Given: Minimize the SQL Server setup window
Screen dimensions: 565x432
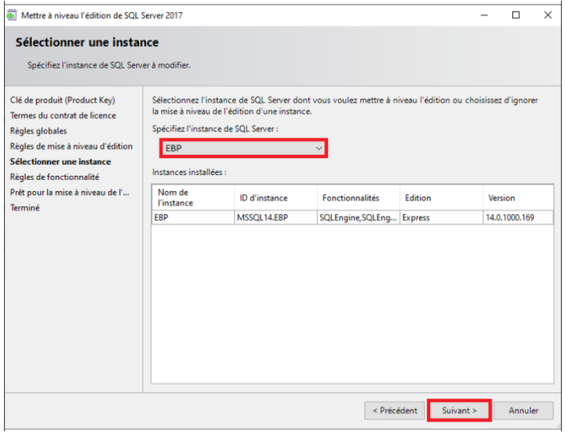Looking at the screenshot, I should (x=485, y=15).
